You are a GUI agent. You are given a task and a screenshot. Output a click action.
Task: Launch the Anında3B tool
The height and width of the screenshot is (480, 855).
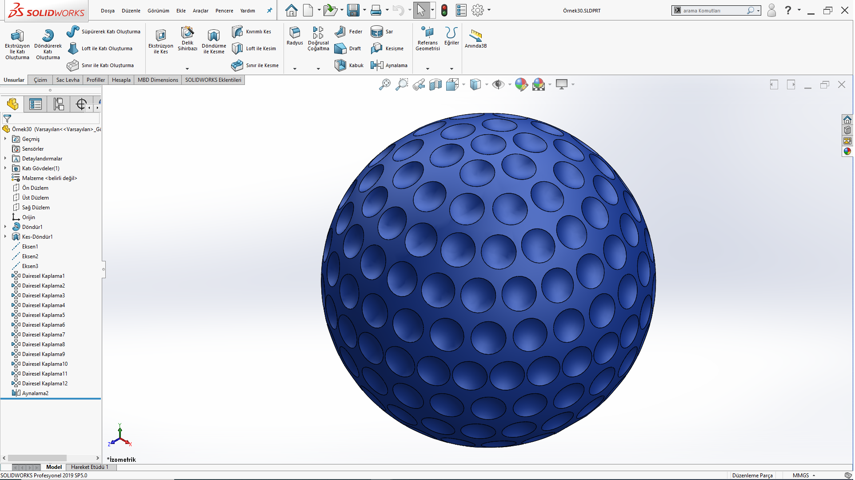click(x=475, y=39)
